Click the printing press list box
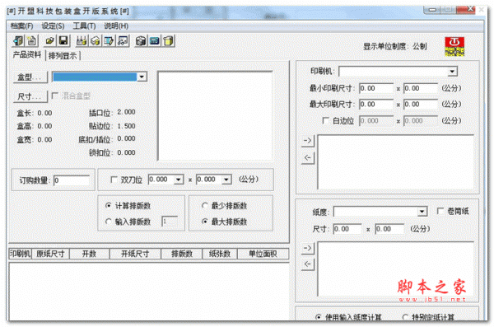Viewport: 494px width, 327px height. coord(396,162)
